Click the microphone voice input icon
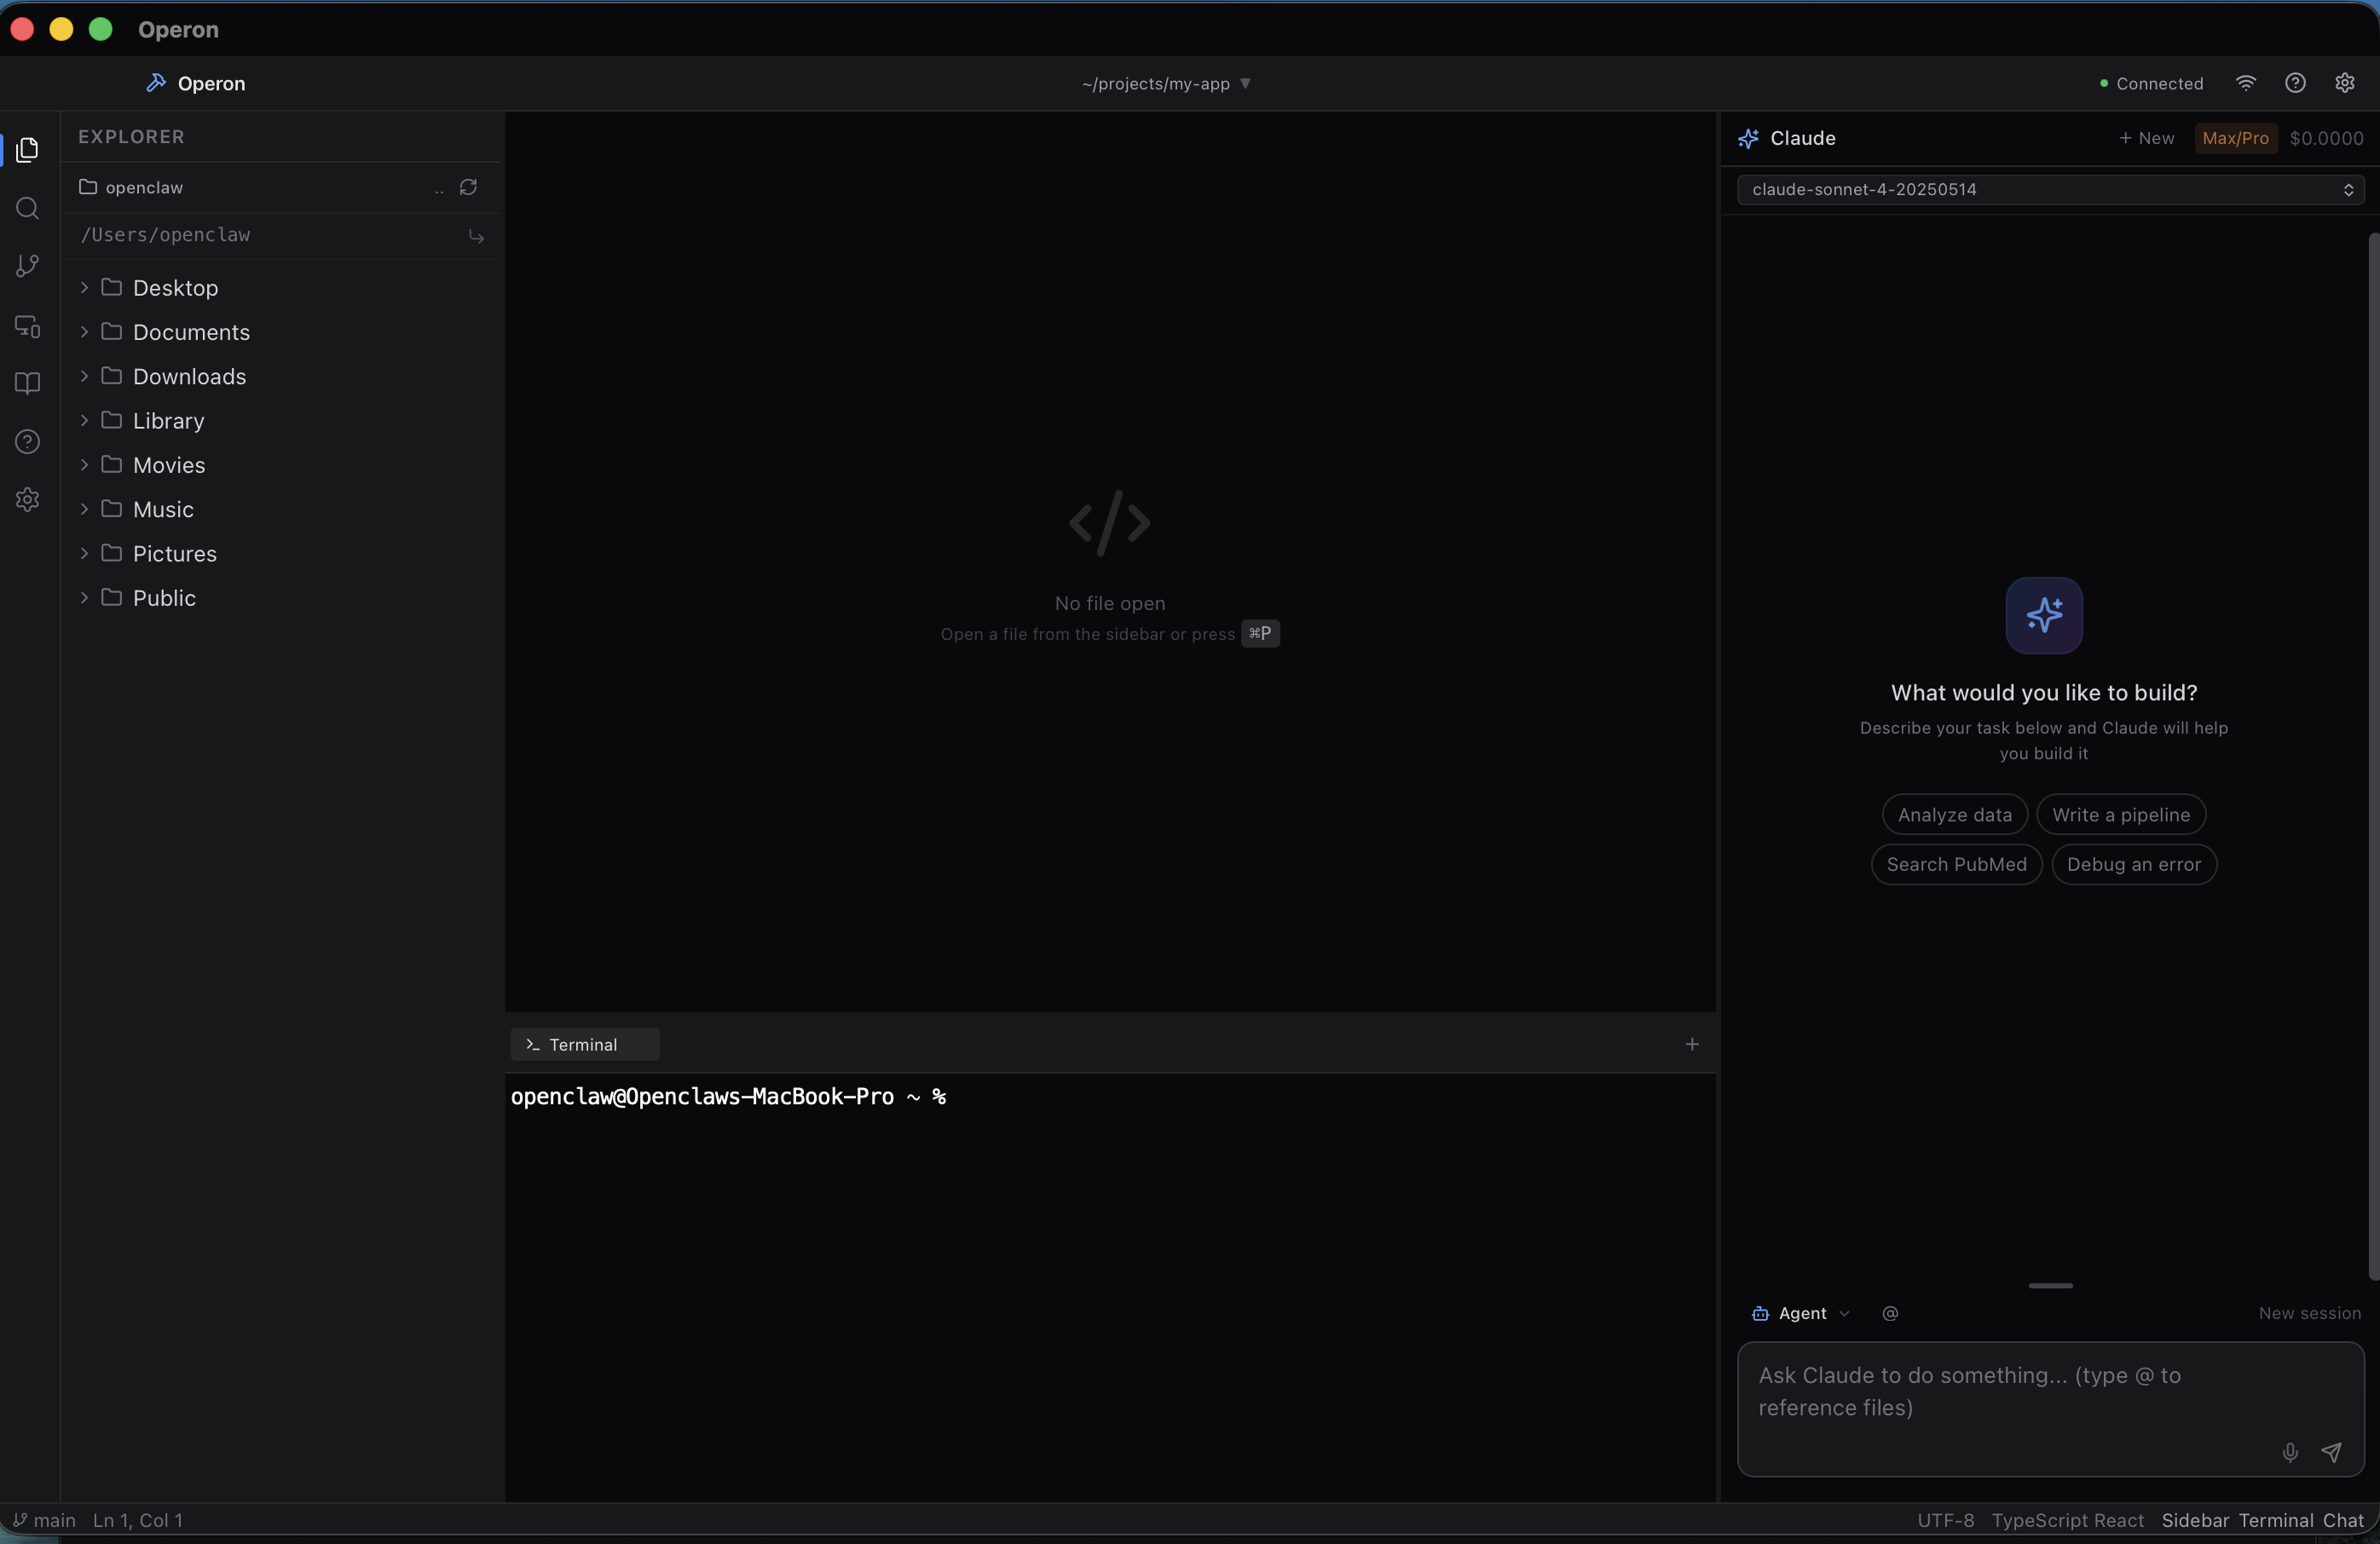Viewport: 2380px width, 1544px height. tap(2289, 1452)
